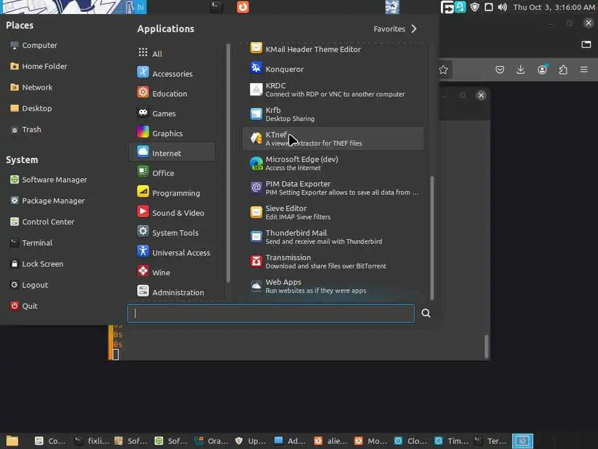598x449 pixels.
Task: Switch to Favorites view
Action: click(395, 29)
